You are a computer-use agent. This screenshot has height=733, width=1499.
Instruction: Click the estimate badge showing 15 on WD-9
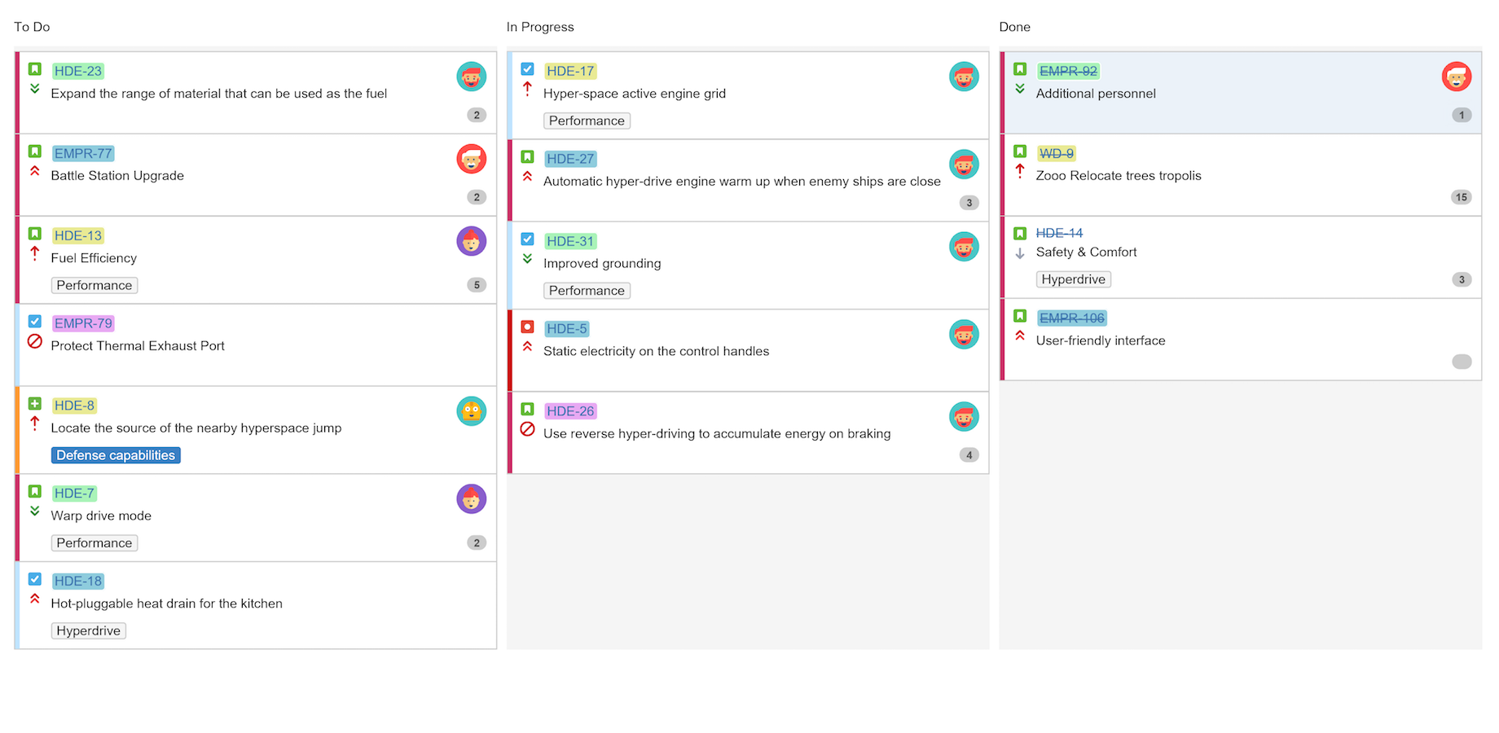(1462, 197)
